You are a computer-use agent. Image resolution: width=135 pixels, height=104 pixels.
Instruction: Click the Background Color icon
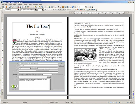(x=88, y=10)
